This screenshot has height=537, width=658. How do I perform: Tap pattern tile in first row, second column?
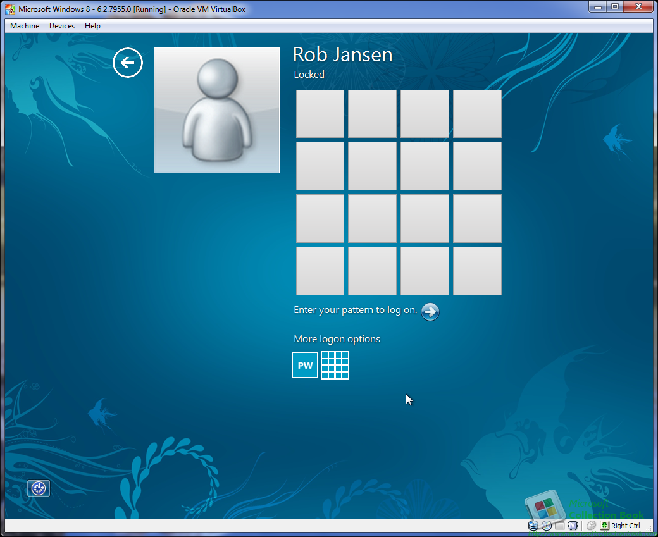tap(372, 114)
